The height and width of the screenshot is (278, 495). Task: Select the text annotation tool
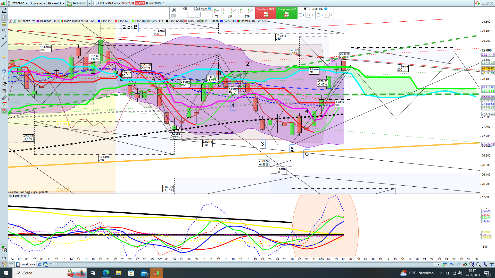point(4,64)
